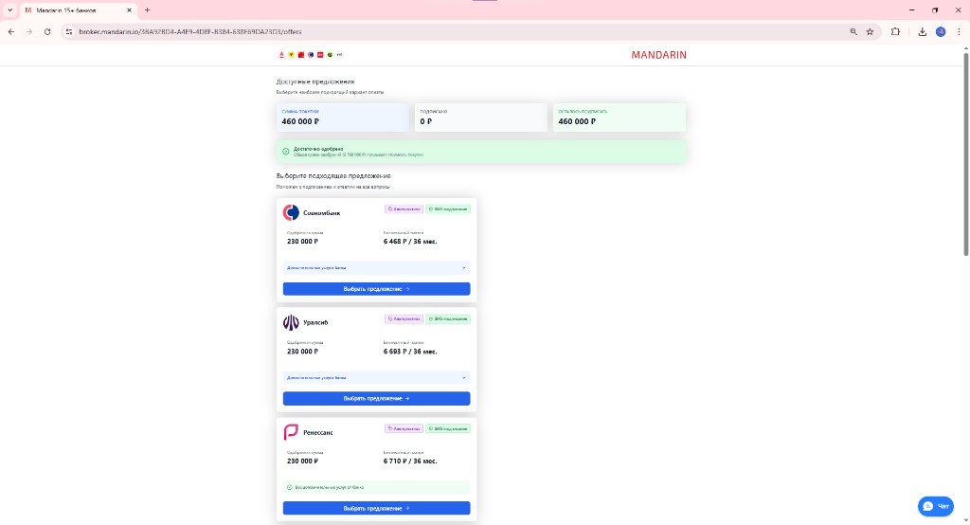Choose the Ренессанс offer

coord(376,508)
